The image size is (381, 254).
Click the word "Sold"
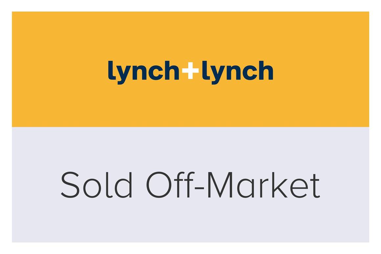(97, 185)
